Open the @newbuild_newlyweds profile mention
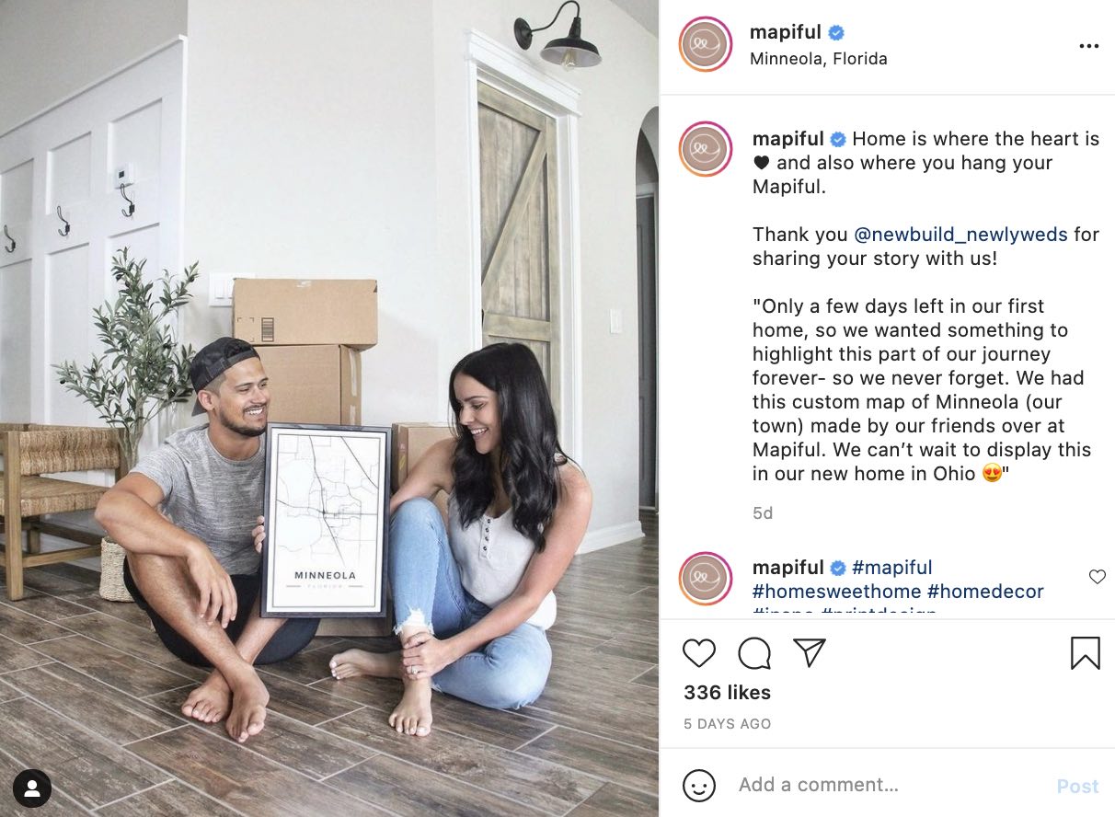 pyautogui.click(x=960, y=235)
